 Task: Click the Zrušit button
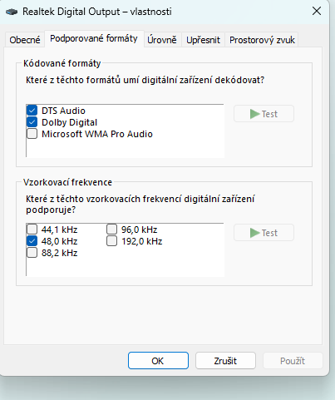(225, 361)
